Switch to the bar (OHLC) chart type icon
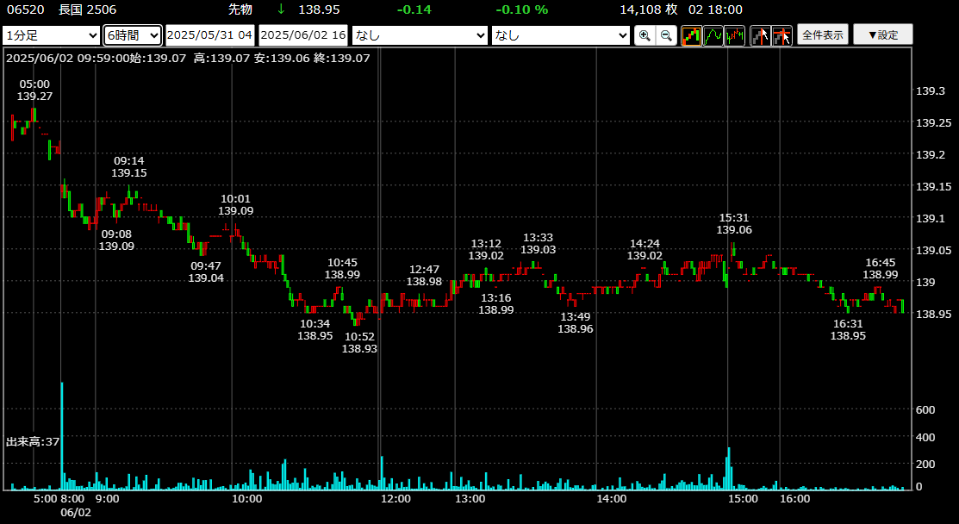Screen dimensions: 959x524 point(734,35)
